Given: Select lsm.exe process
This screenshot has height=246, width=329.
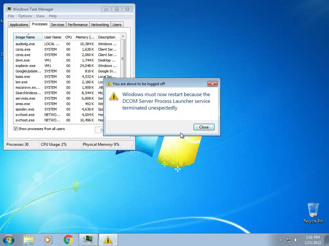Looking at the screenshot, I should [58, 82].
